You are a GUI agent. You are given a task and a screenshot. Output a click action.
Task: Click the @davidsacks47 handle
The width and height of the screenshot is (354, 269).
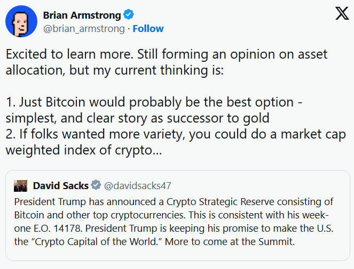point(137,185)
